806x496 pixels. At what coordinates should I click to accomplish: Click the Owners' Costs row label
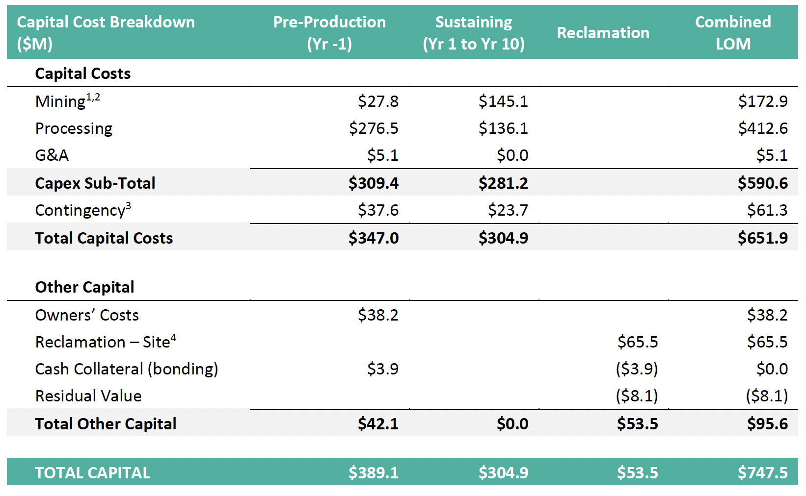[87, 315]
